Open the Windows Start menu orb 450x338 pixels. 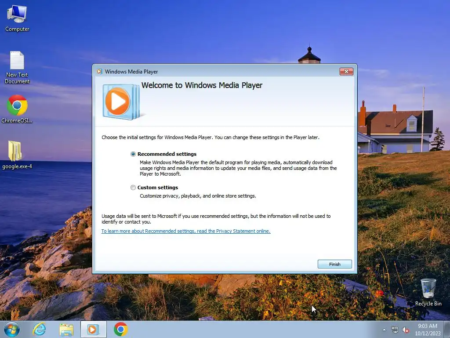point(12,329)
